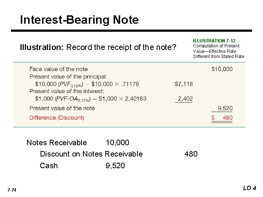Select the 'Face value of the note' line
Screen dimensions: 263x197
[58, 69]
